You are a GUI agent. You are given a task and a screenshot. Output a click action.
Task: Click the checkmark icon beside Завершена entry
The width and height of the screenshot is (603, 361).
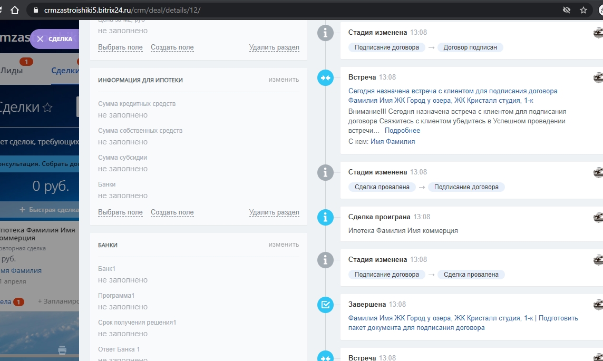326,305
